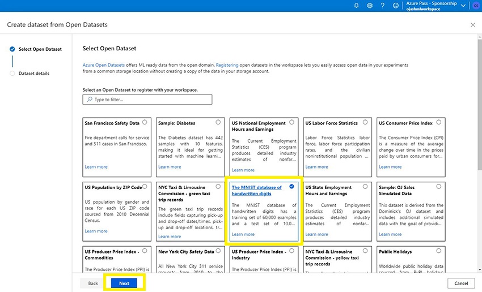Click the Sample: Diabetes card title
This screenshot has height=292, width=482.
click(x=176, y=123)
